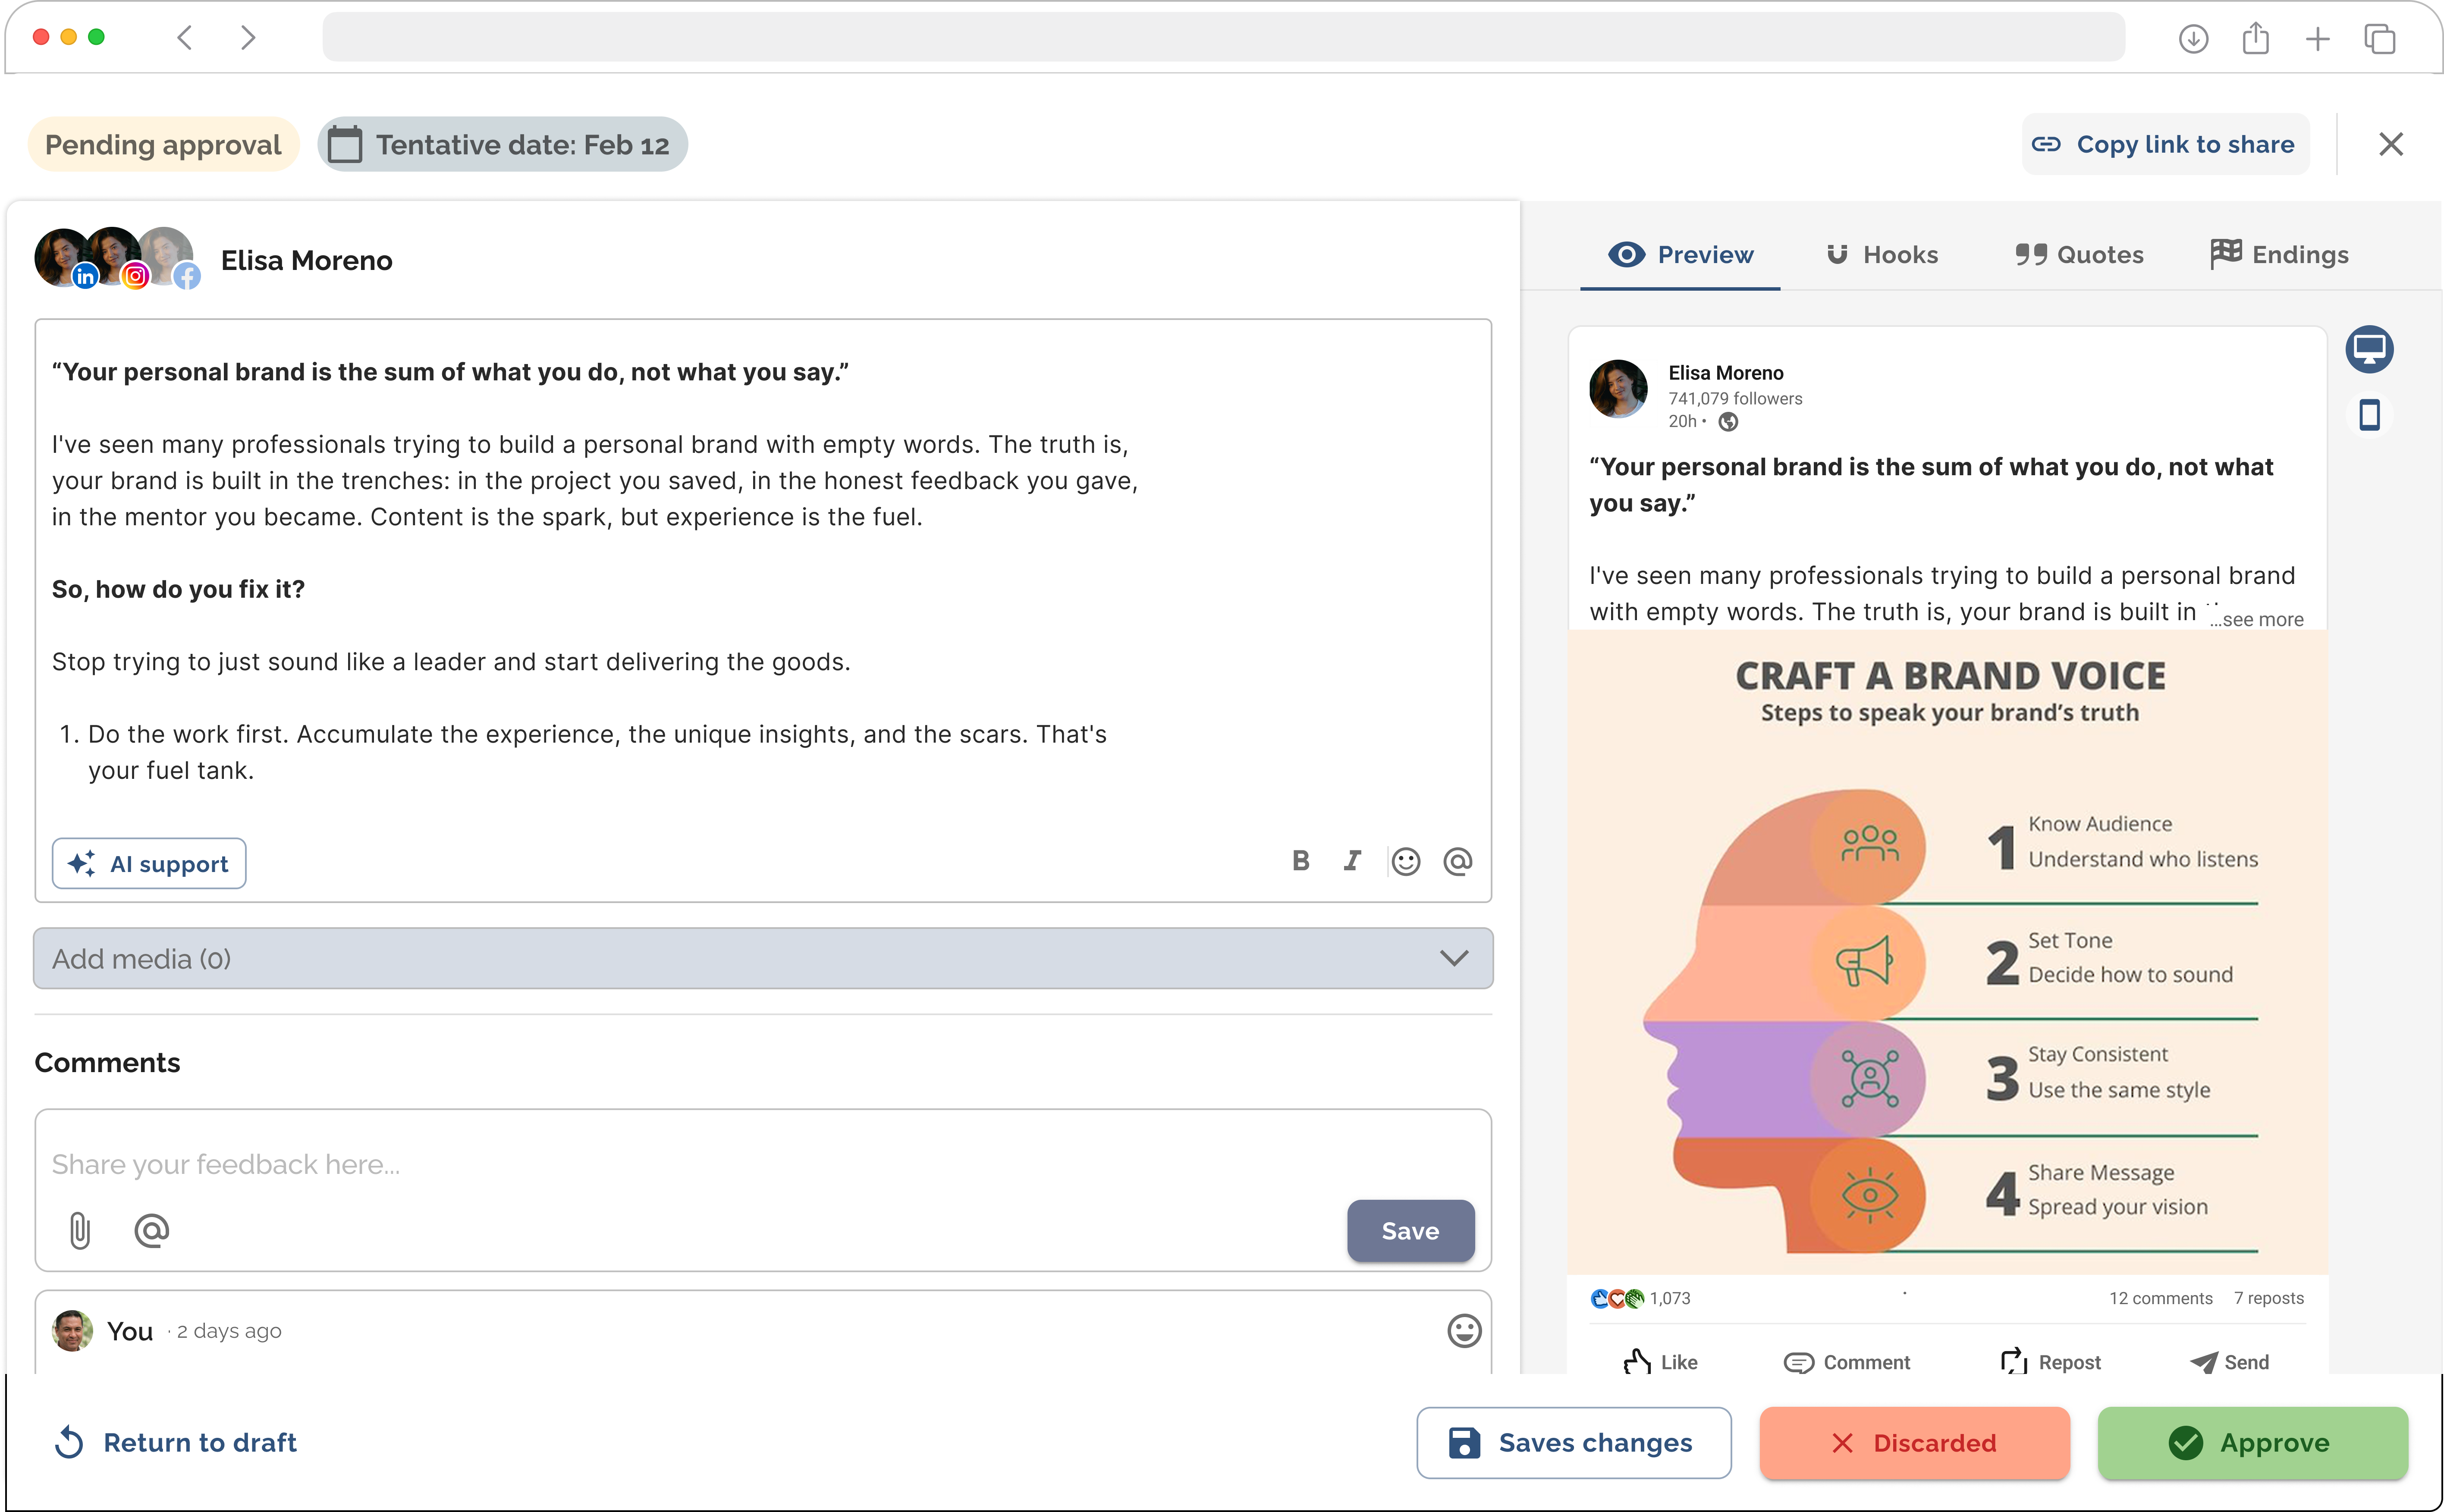2444x1512 pixels.
Task: React to your comment with emoji
Action: click(1464, 1330)
